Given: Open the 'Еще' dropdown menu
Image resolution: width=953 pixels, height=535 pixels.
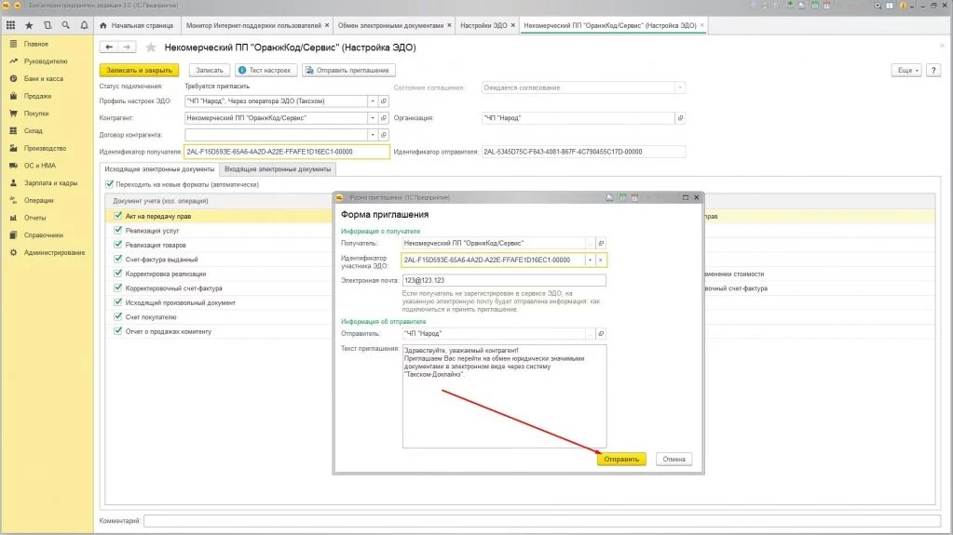Looking at the screenshot, I should click(x=906, y=70).
